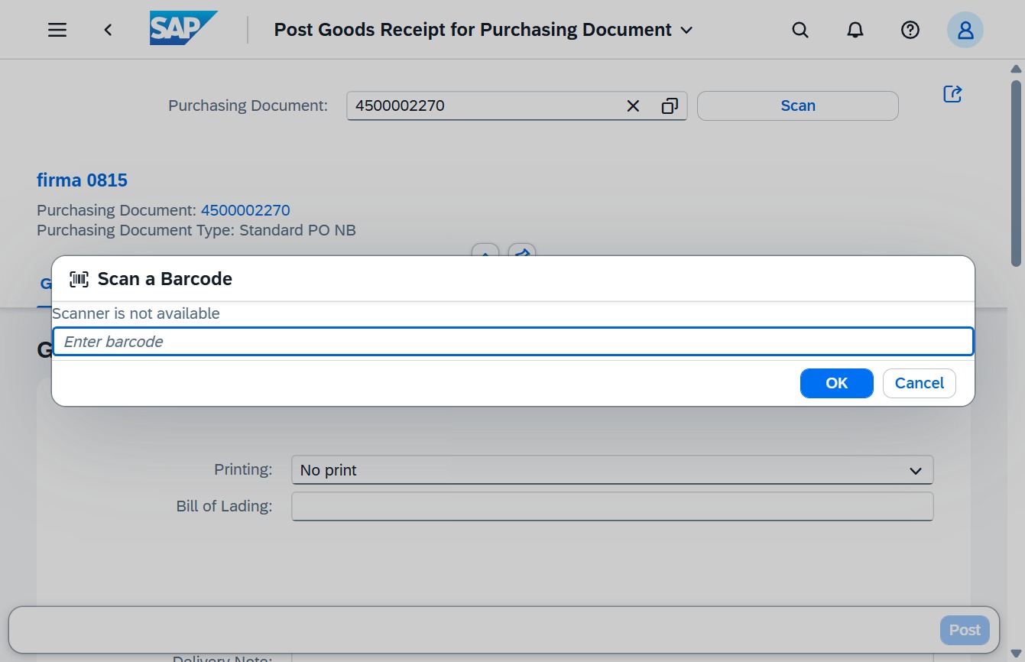Open the user profile avatar
The image size is (1025, 662).
tap(965, 30)
